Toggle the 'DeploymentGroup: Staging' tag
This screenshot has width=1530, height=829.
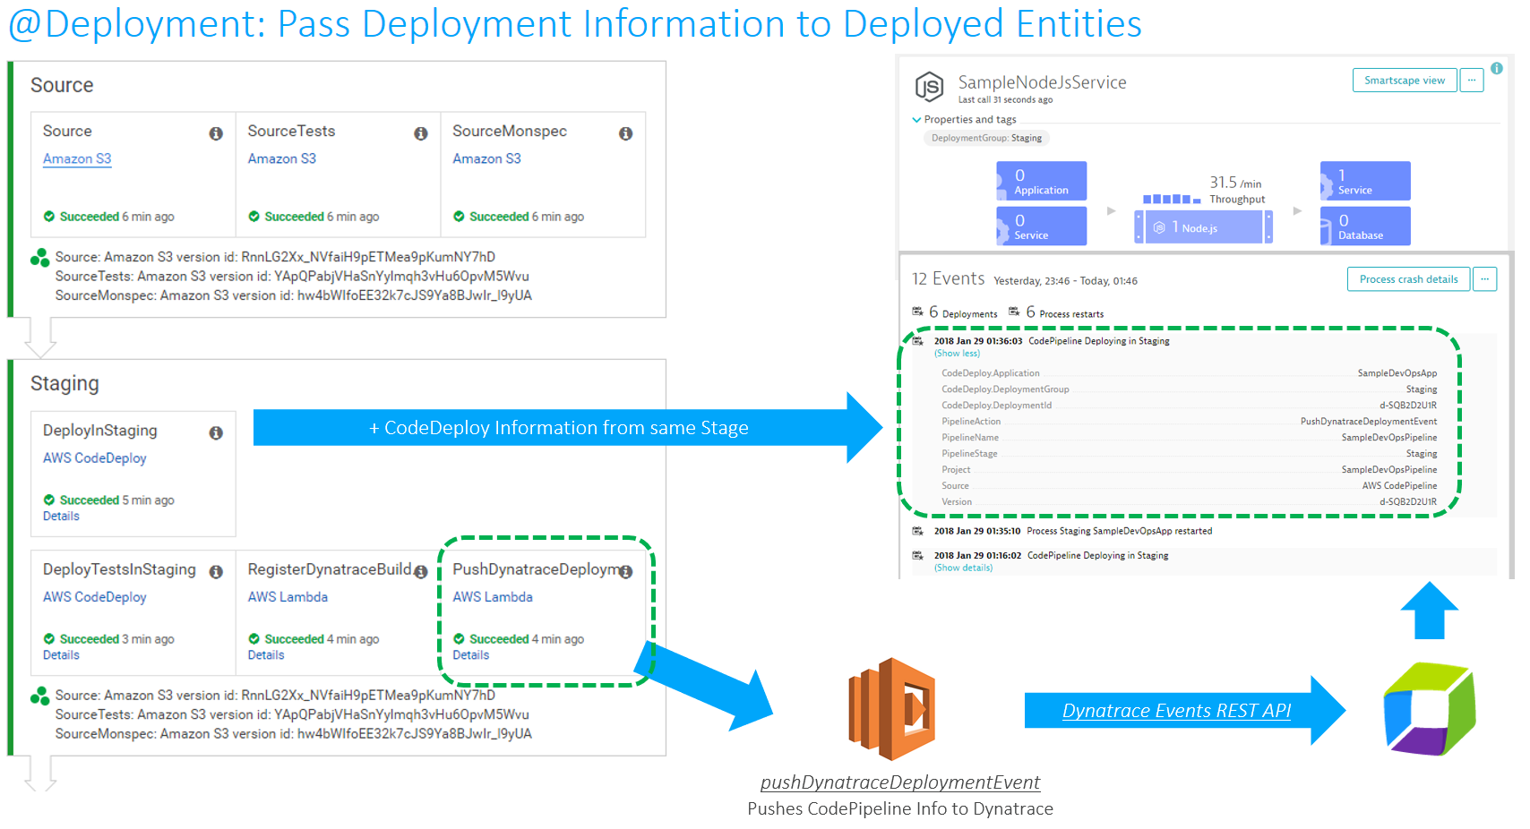click(x=986, y=138)
